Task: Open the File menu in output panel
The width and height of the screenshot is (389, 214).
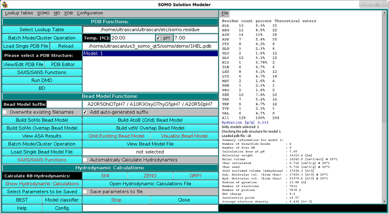Action: [x=225, y=13]
